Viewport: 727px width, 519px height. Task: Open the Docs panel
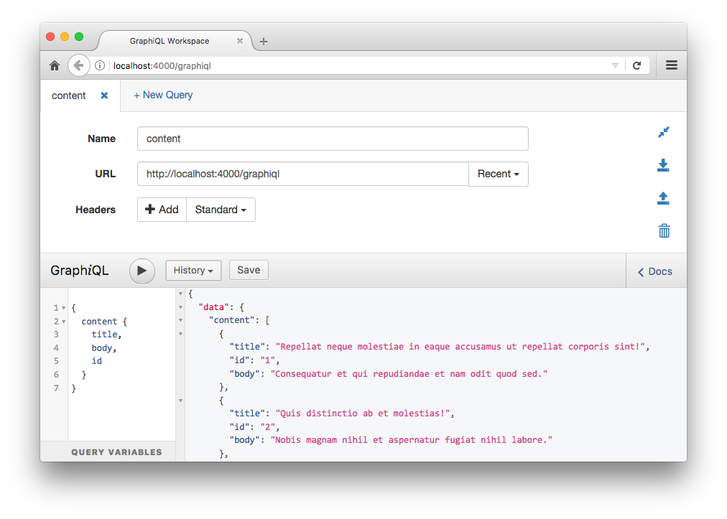[x=654, y=271]
